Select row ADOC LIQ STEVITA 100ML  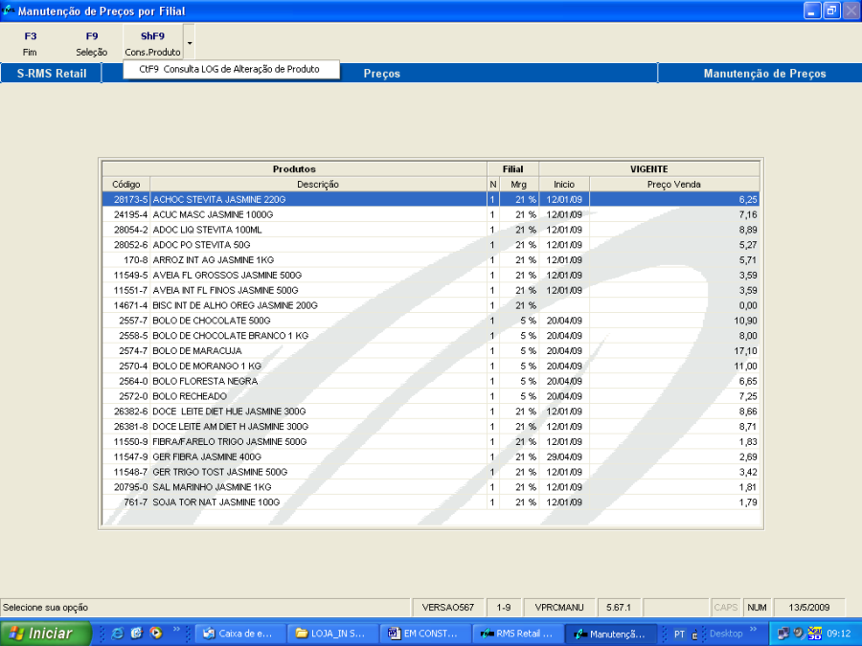[x=431, y=230]
